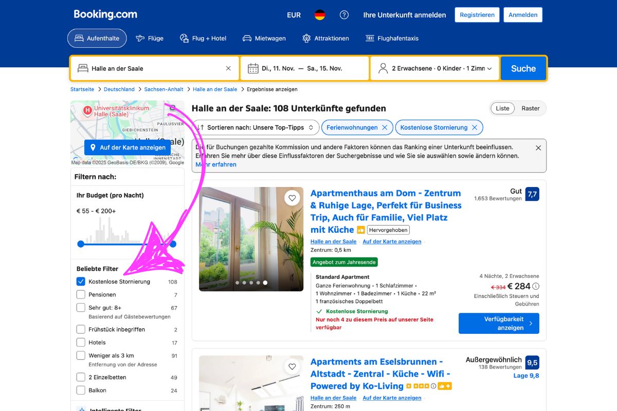Go to the Mietwagen tab
Image resolution: width=617 pixels, height=411 pixels.
(x=264, y=38)
